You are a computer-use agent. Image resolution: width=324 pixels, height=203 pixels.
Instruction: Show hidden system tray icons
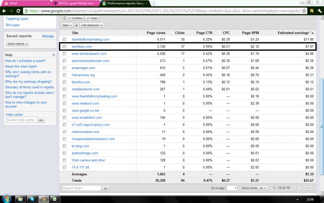coord(297,199)
